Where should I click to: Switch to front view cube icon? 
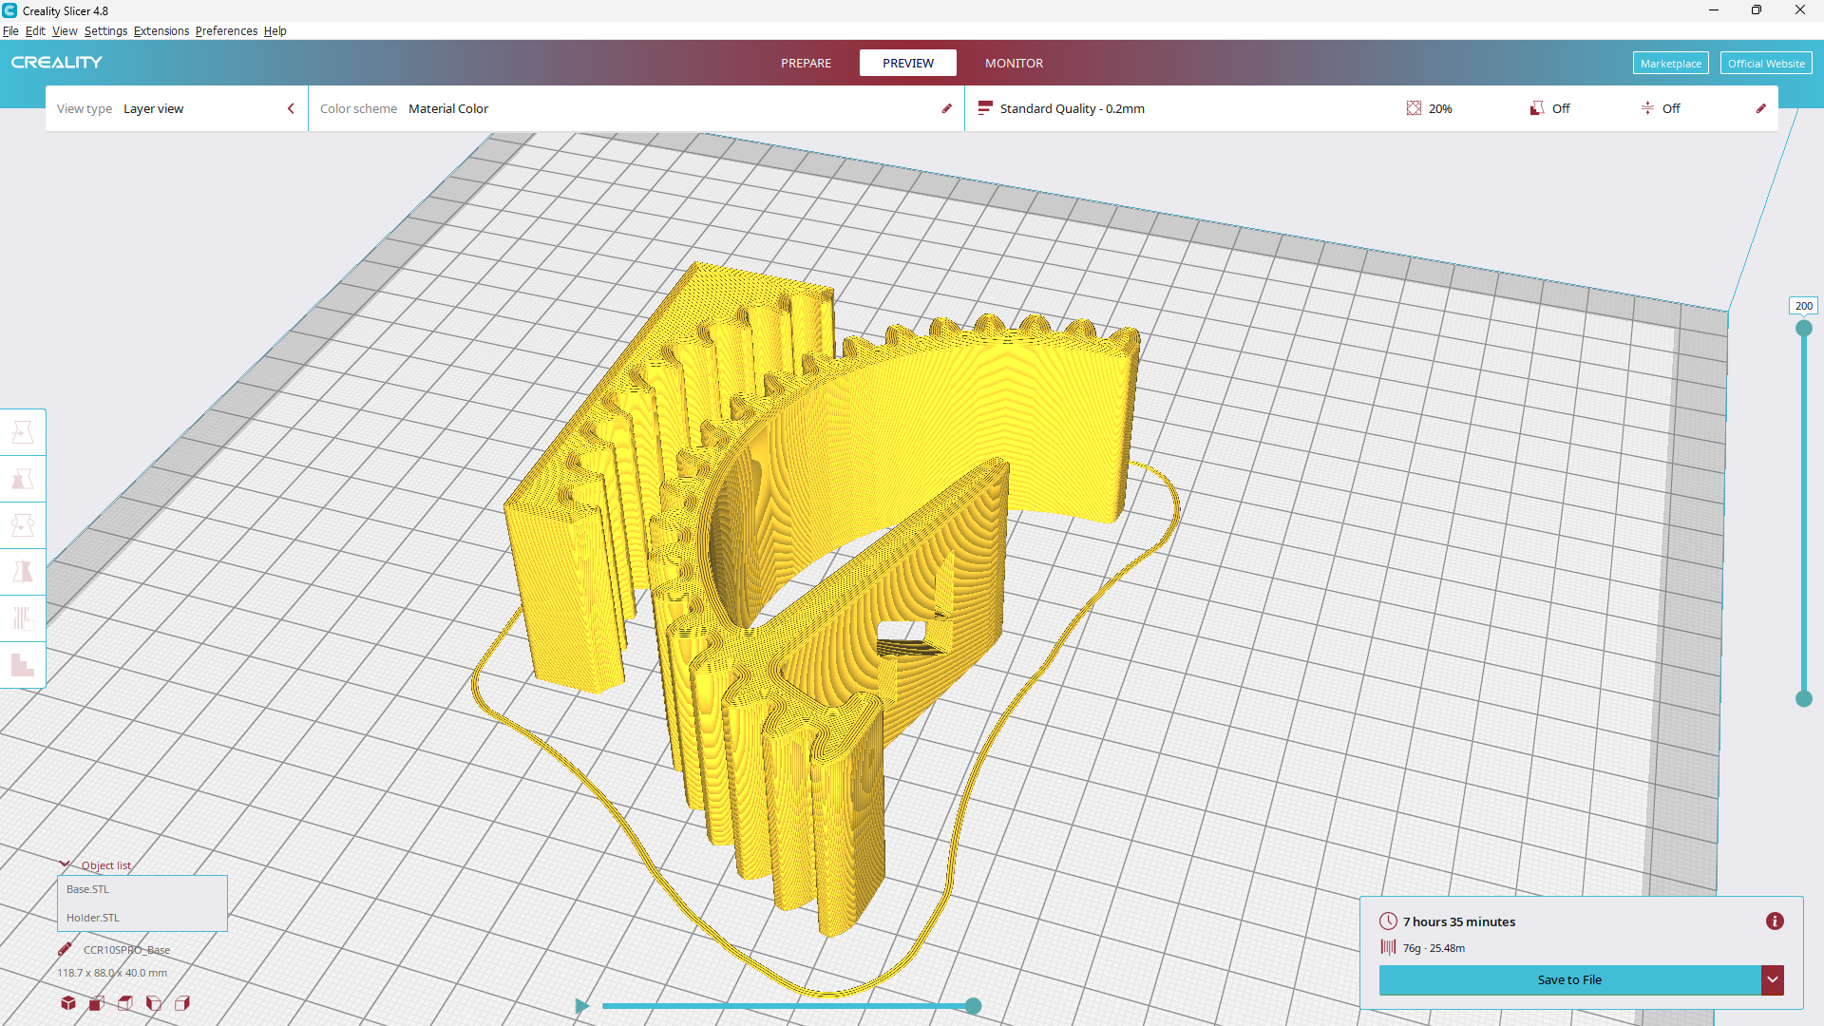pos(97,1003)
